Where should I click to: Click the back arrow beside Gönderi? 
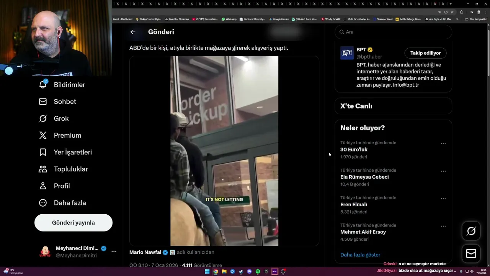point(133,32)
